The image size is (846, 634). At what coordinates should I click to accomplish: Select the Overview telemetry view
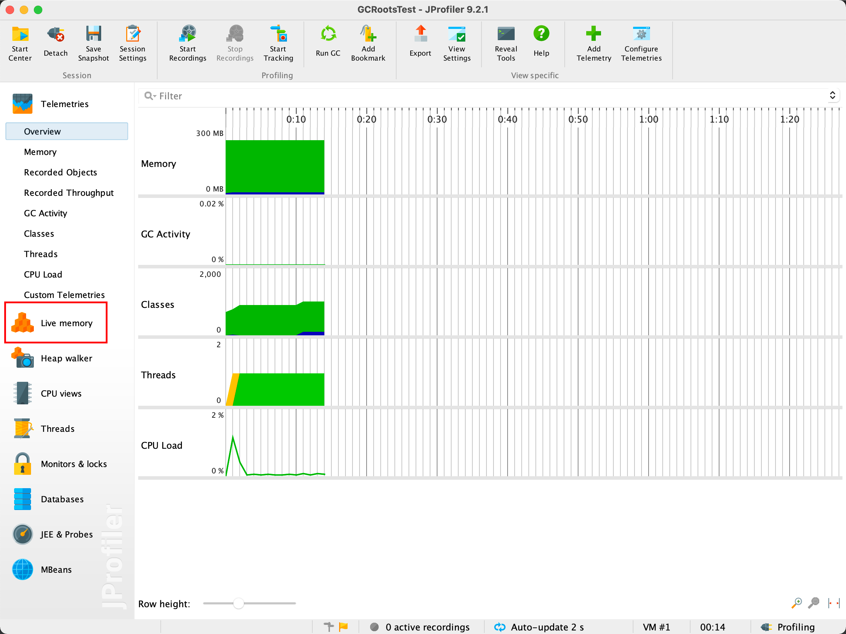pos(67,131)
